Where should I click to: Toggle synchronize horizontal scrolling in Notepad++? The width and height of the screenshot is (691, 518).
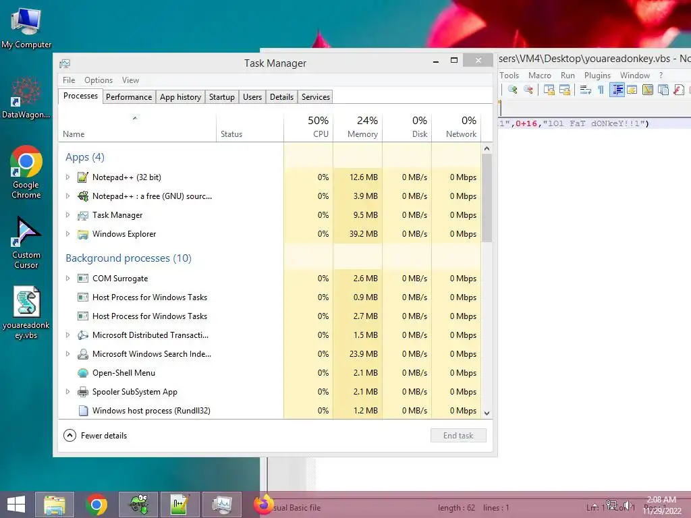tap(565, 90)
